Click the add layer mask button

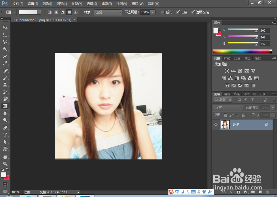click(x=238, y=192)
